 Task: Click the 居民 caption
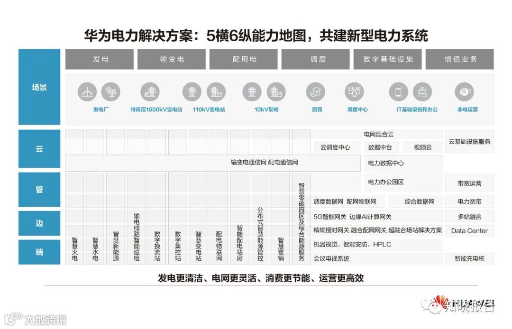coord(317,110)
